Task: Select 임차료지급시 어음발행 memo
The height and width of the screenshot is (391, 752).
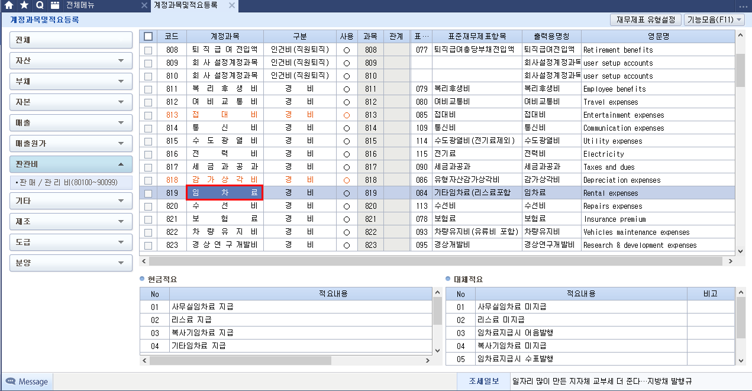Action: click(x=581, y=332)
